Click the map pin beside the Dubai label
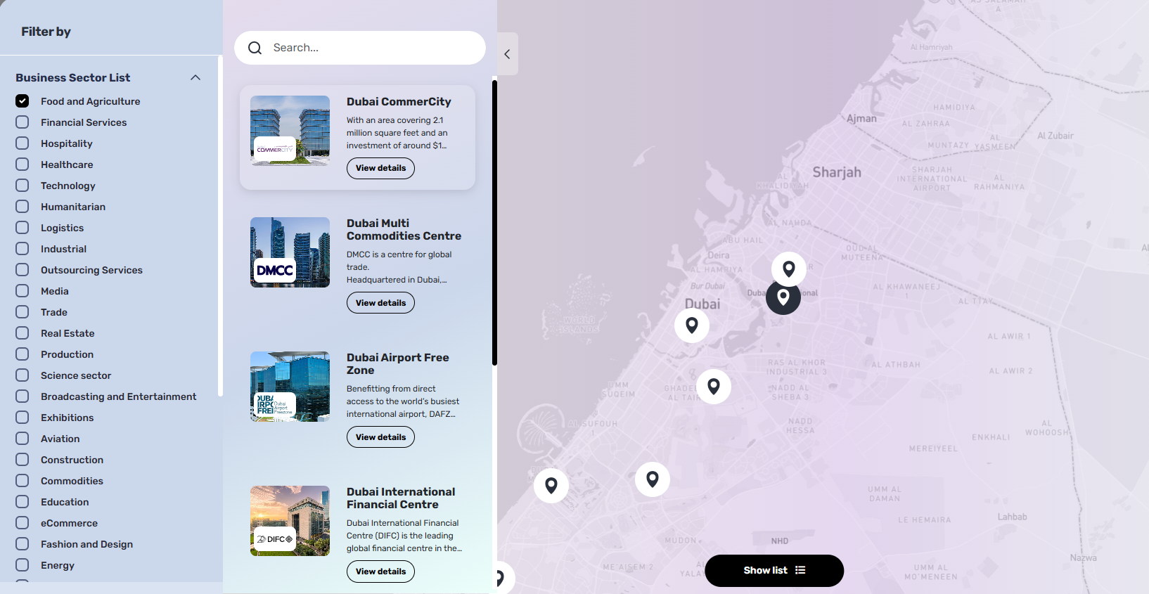 (x=692, y=325)
